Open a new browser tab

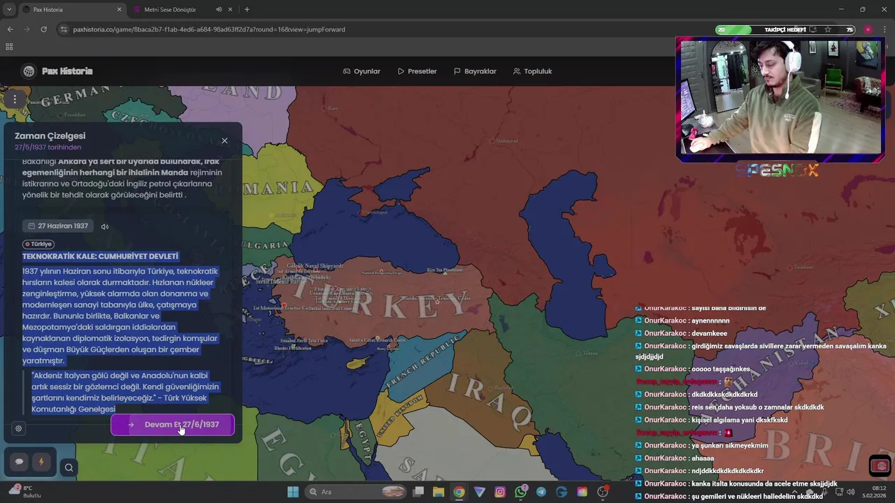247,10
